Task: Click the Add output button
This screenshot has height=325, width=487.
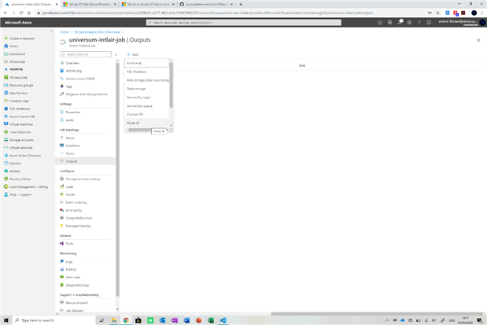Action: (x=132, y=54)
